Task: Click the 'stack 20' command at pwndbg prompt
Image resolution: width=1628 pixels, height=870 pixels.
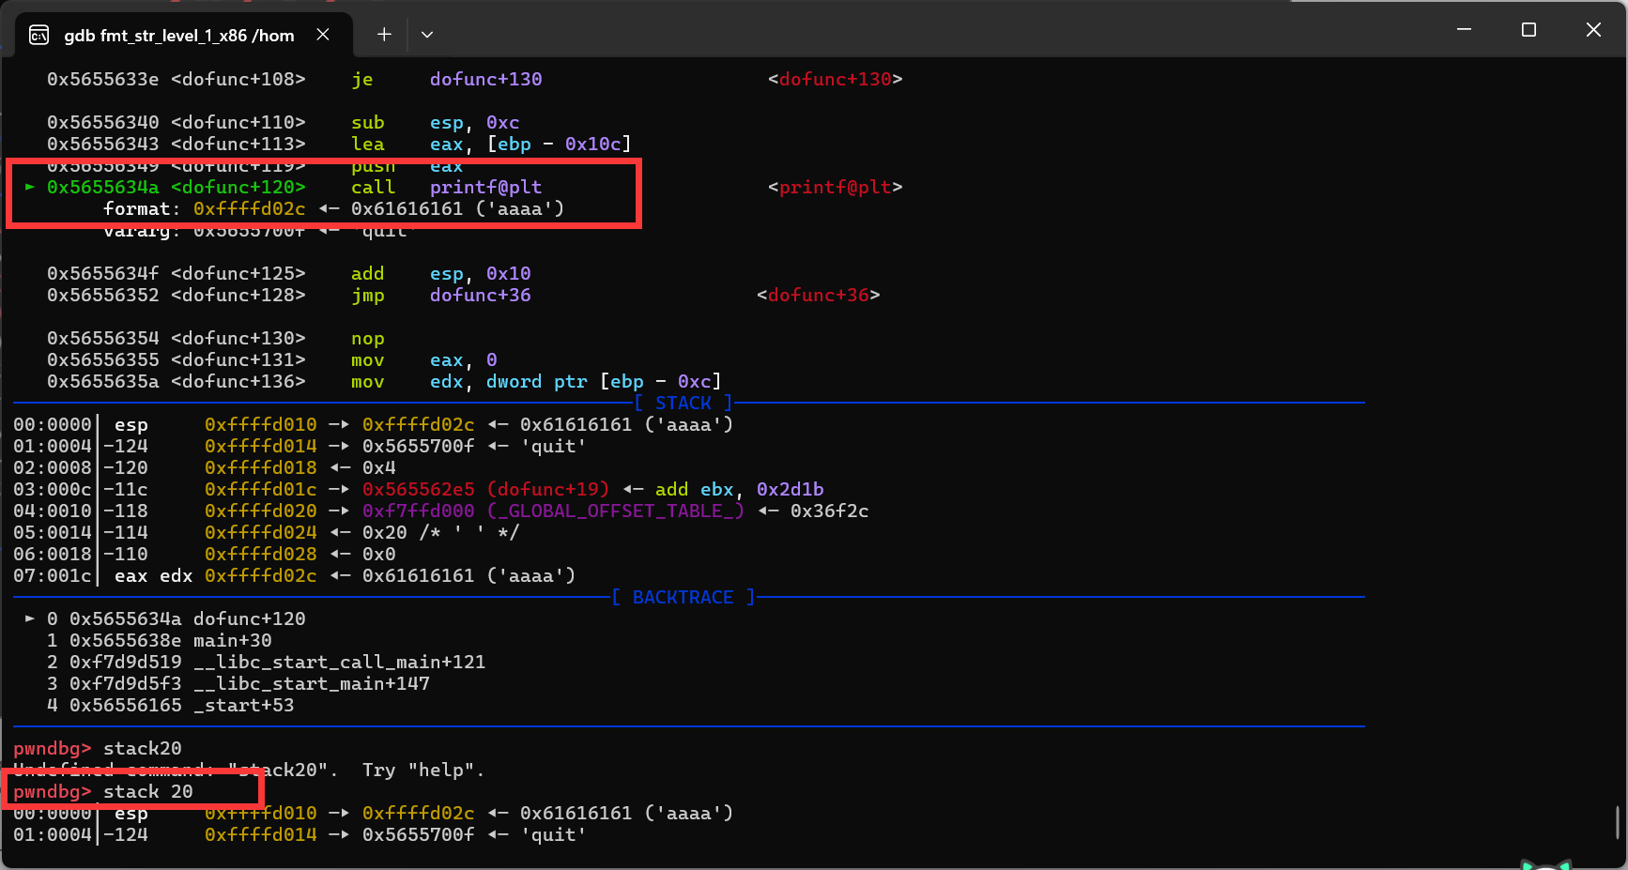Action: [x=147, y=791]
